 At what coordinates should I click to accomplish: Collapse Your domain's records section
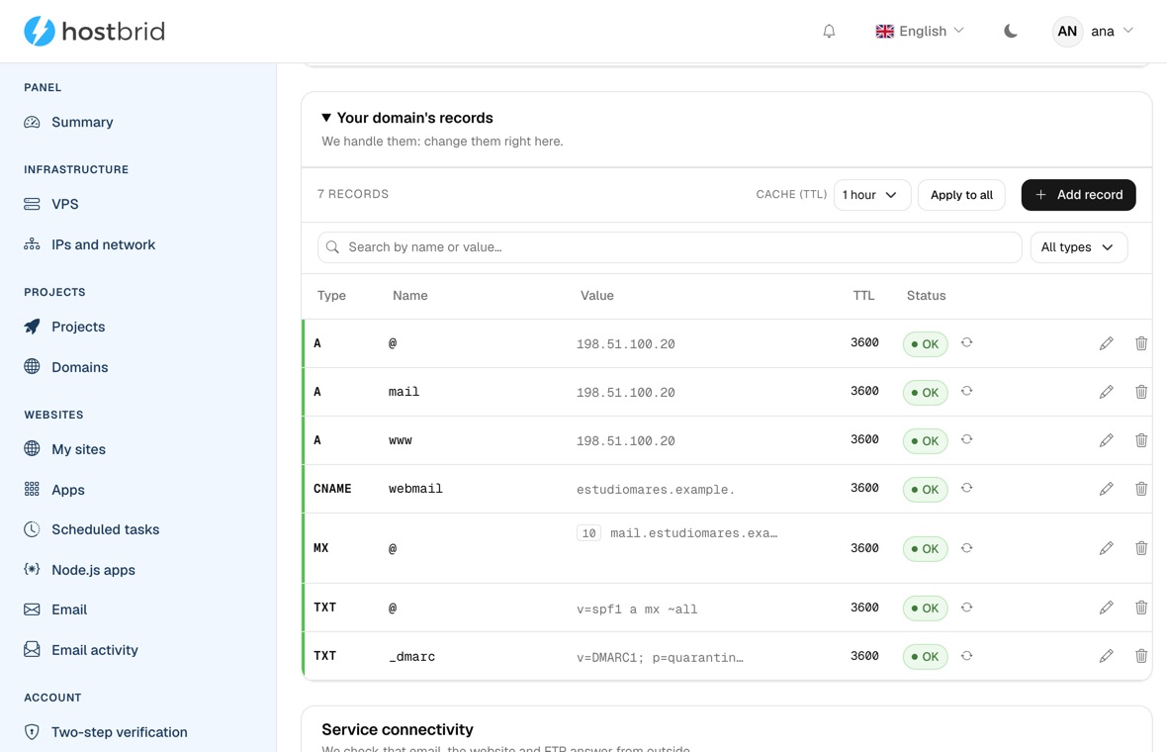(x=407, y=118)
